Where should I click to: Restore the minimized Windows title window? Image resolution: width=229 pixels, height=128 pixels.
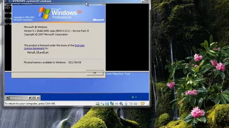pos(30,98)
